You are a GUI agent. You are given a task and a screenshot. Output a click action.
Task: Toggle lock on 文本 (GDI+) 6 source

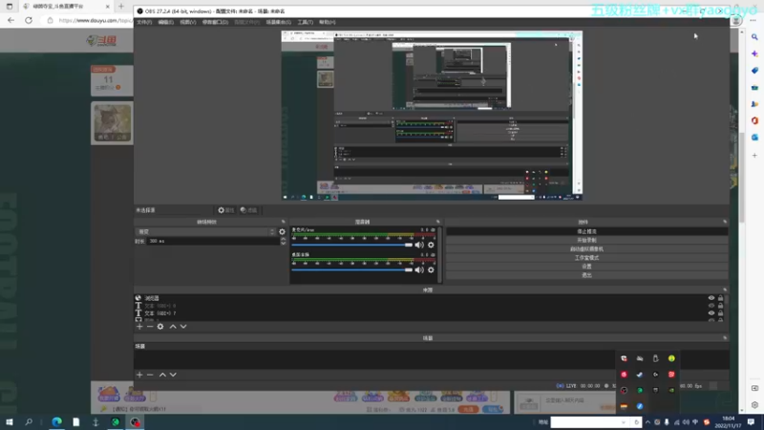click(x=721, y=306)
